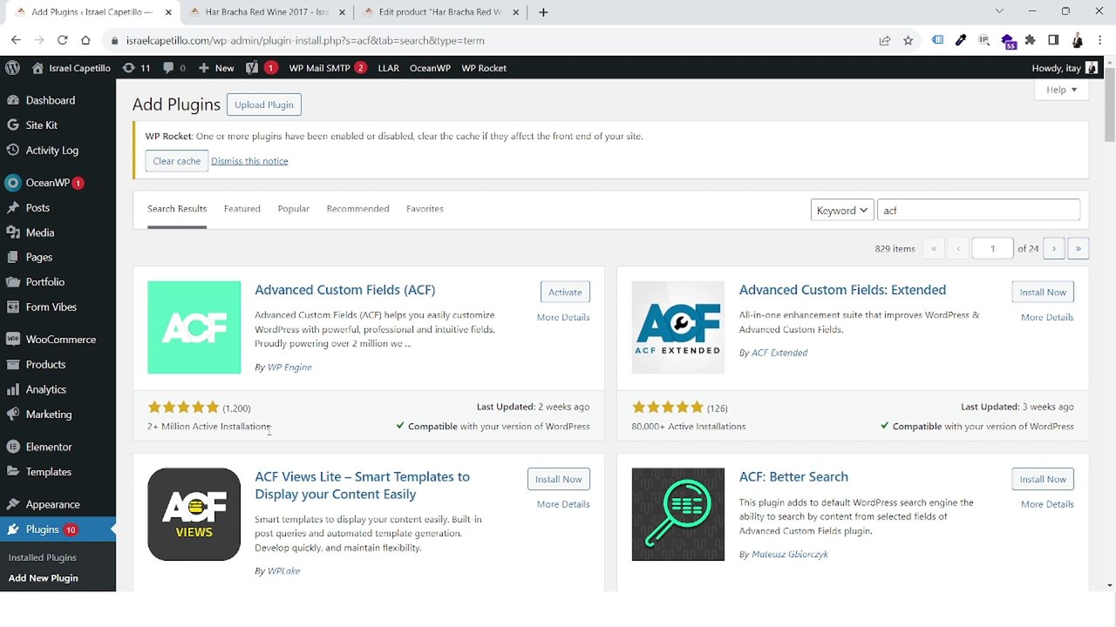Open Chrome tab search chevron
Image resolution: width=1116 pixels, height=627 pixels.
[x=999, y=11]
